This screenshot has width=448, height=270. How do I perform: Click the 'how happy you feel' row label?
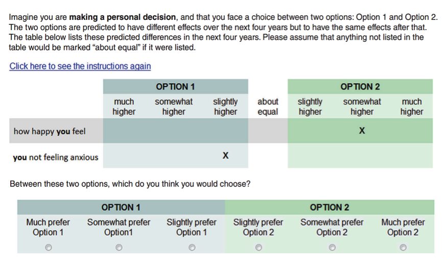[x=50, y=131]
